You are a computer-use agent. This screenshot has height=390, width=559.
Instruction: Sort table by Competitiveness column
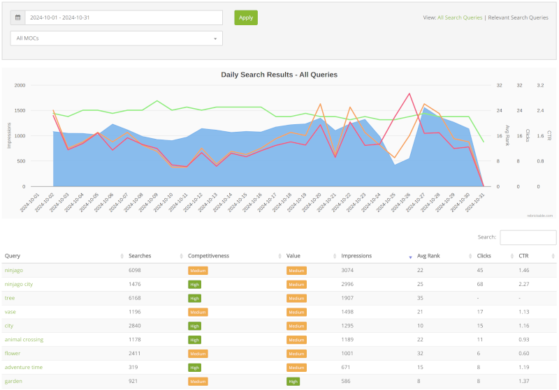pyautogui.click(x=208, y=256)
